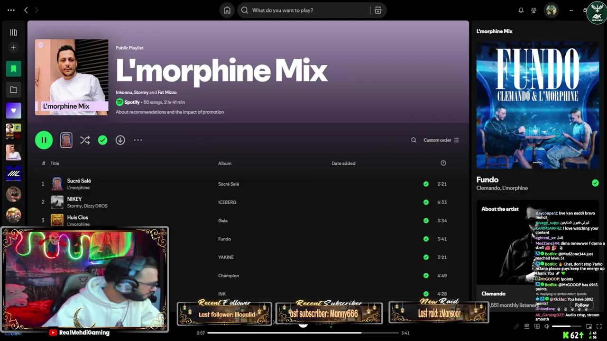Sort by the Album column header
This screenshot has height=341, width=607.
[225, 163]
